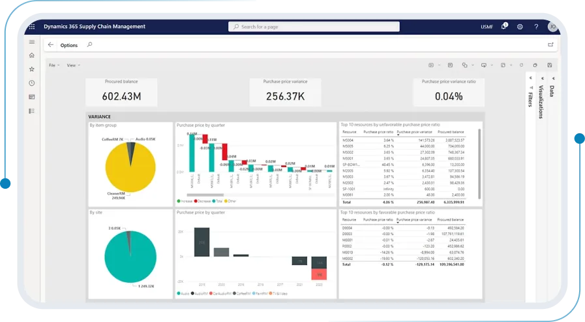Click in Search for a page field

(314, 27)
